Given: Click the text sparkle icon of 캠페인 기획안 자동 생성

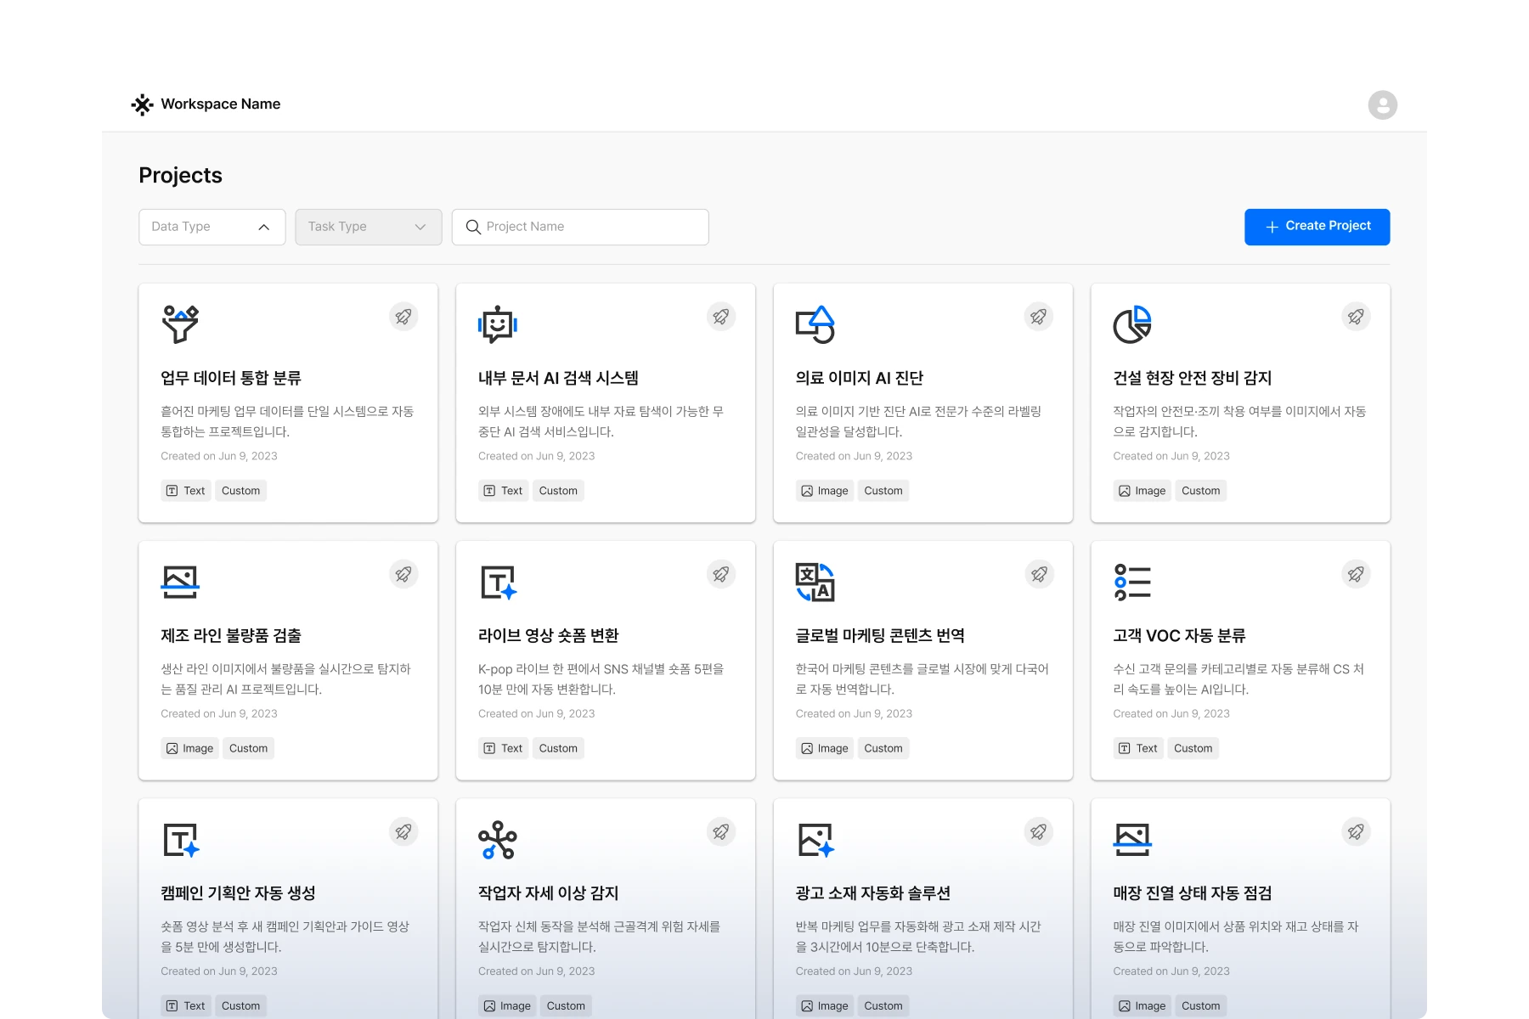Looking at the screenshot, I should tap(182, 840).
